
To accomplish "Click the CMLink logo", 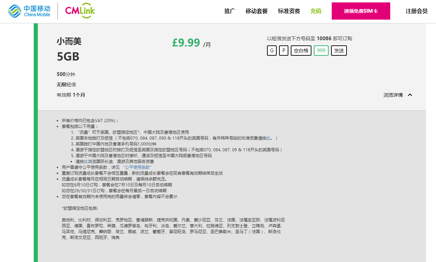I will 80,11.
